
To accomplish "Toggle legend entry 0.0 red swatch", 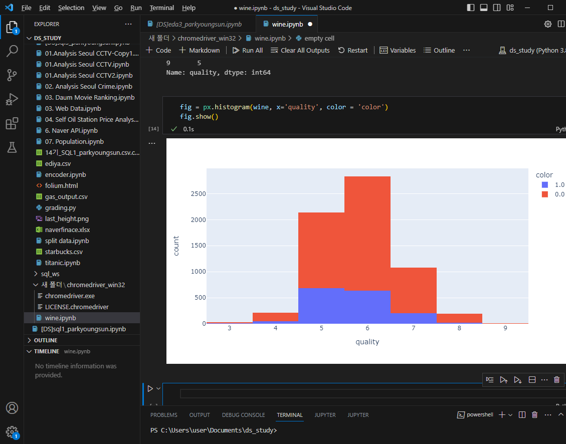I will (x=545, y=194).
